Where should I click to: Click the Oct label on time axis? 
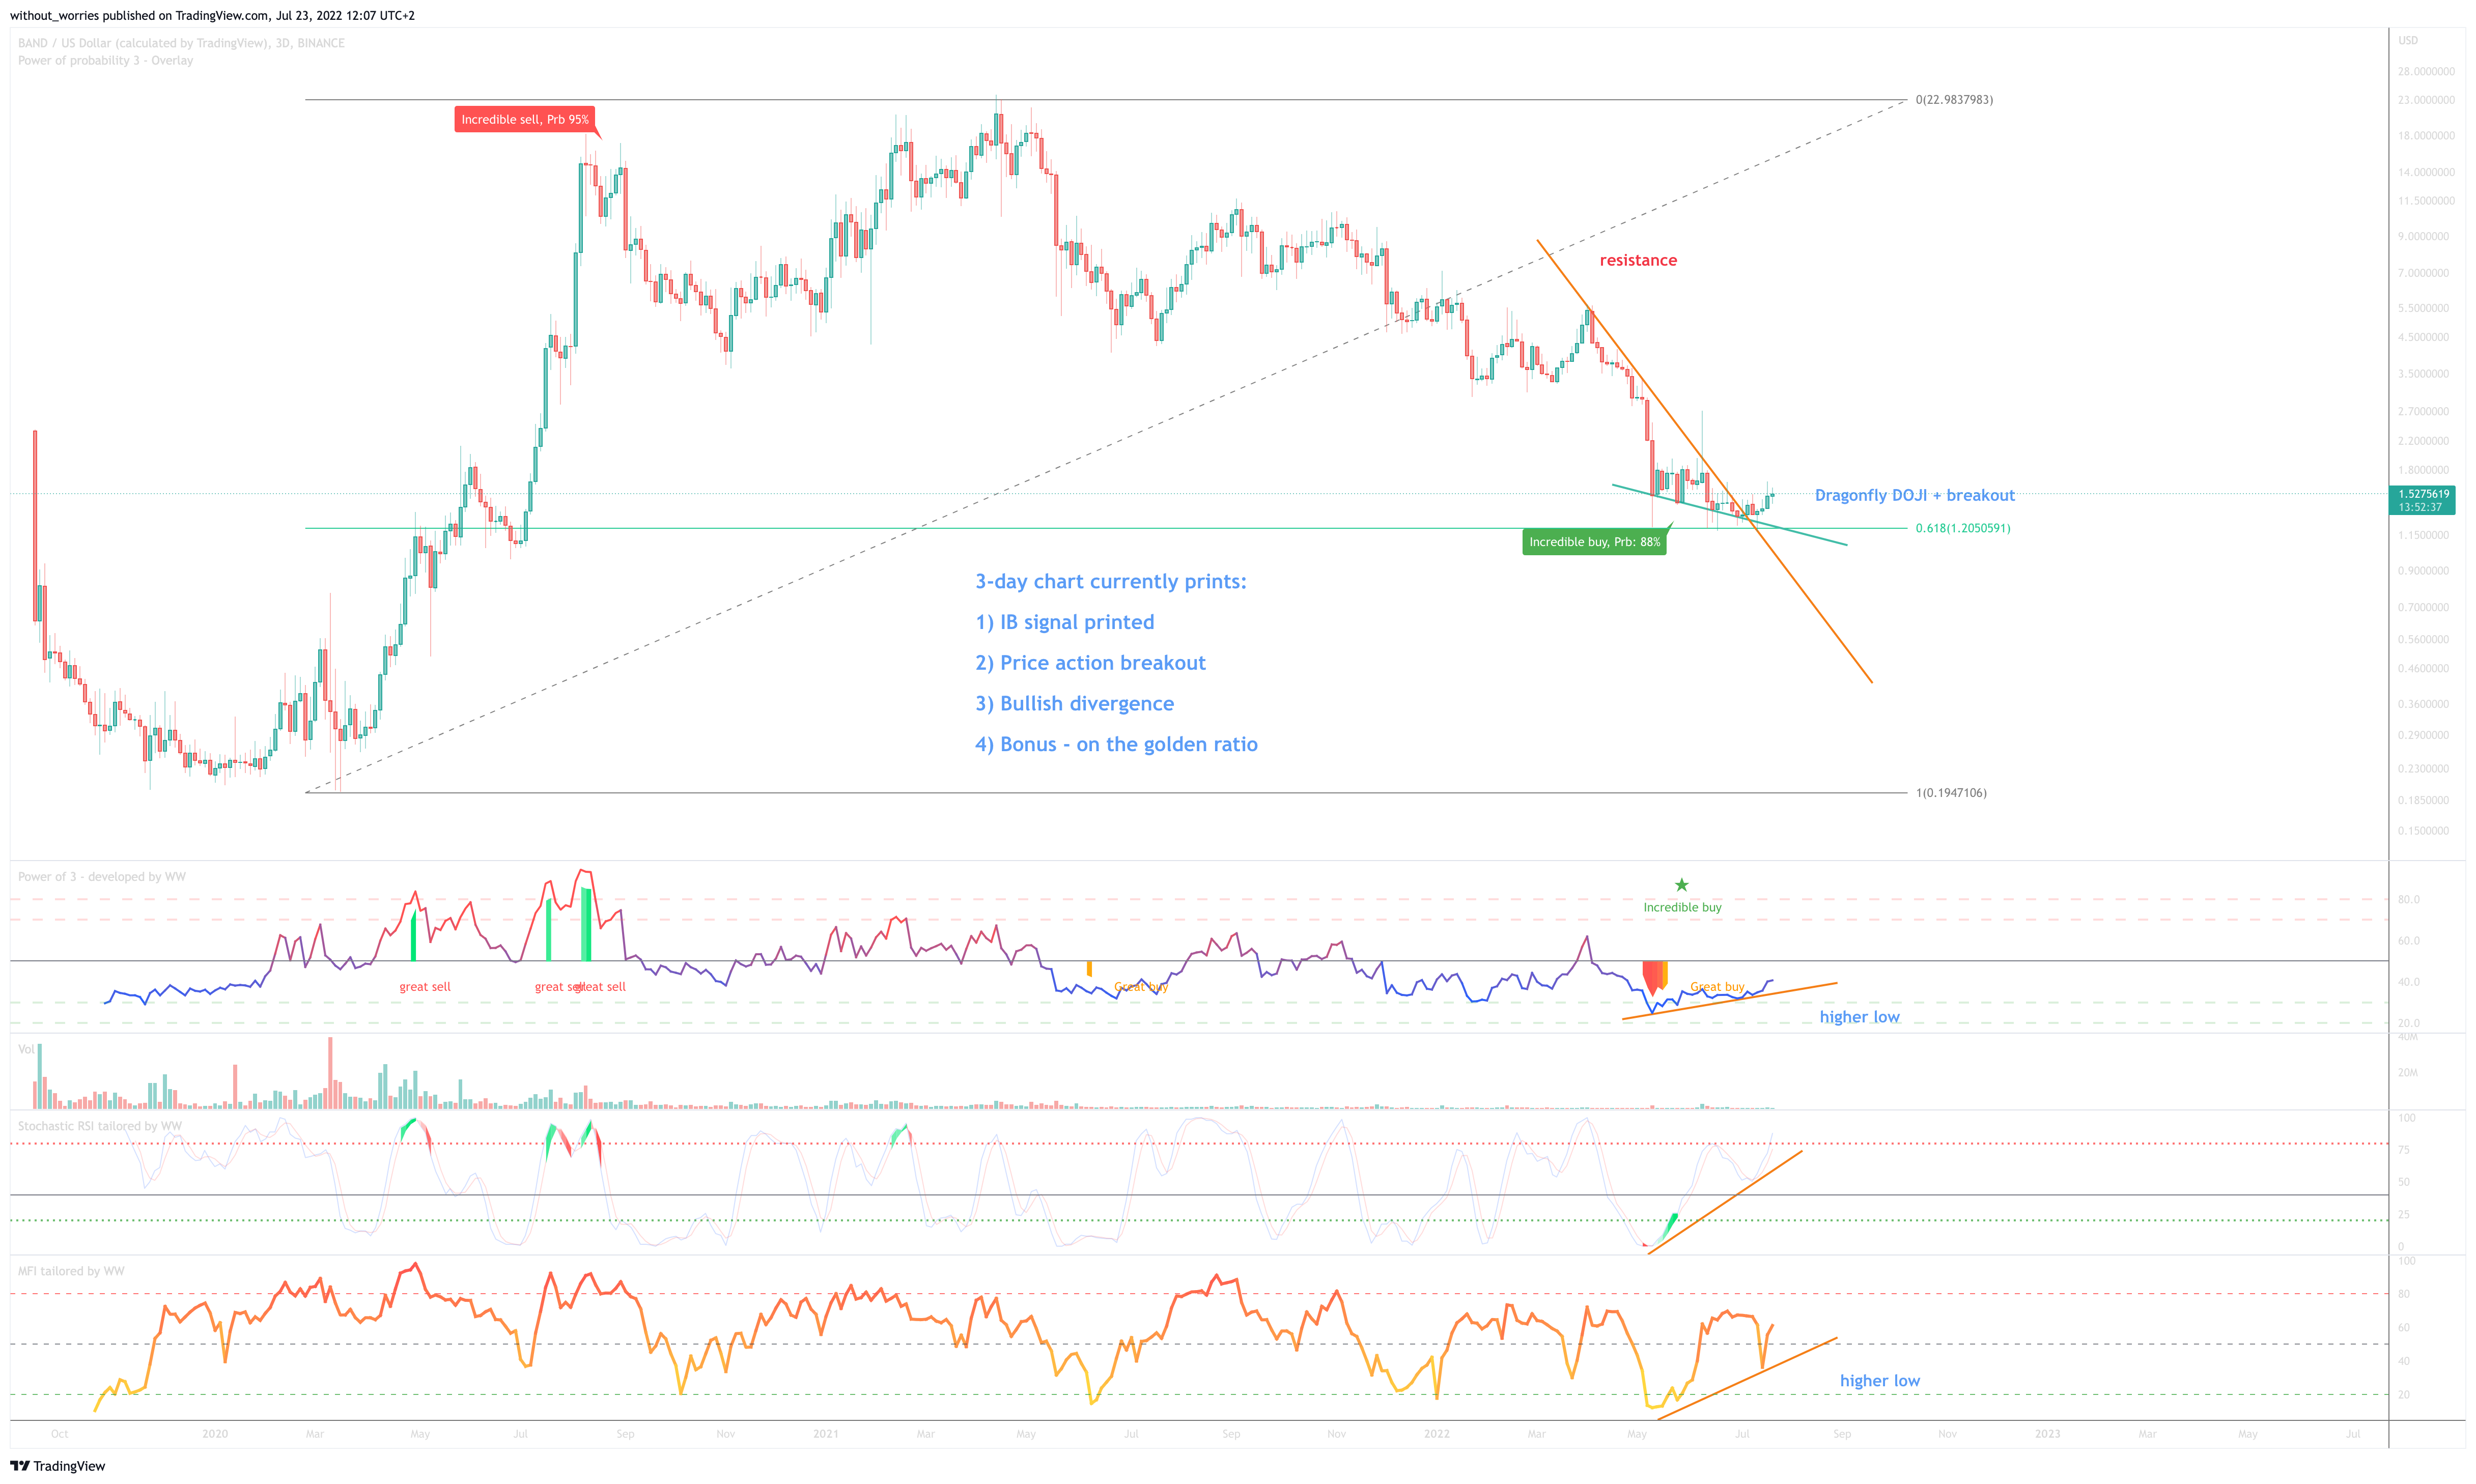click(x=60, y=1434)
